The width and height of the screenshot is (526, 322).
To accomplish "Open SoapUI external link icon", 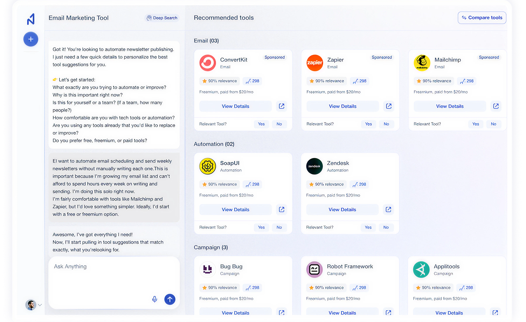I will click(x=282, y=209).
